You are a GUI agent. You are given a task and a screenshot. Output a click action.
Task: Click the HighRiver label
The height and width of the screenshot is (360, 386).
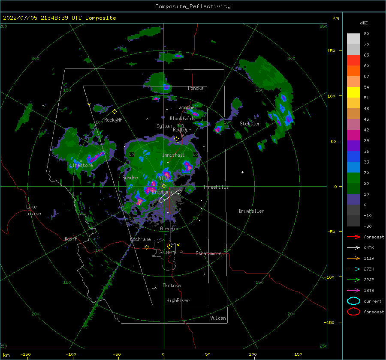(178, 300)
